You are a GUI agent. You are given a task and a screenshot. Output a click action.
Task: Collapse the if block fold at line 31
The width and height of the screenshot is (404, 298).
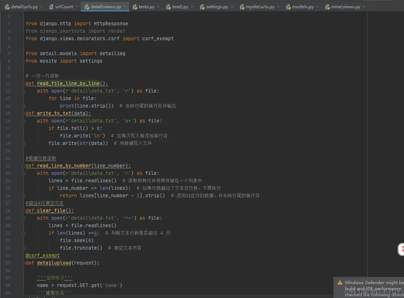[x=23, y=233]
